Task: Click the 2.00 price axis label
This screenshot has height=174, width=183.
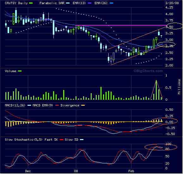Action: pos(169,65)
